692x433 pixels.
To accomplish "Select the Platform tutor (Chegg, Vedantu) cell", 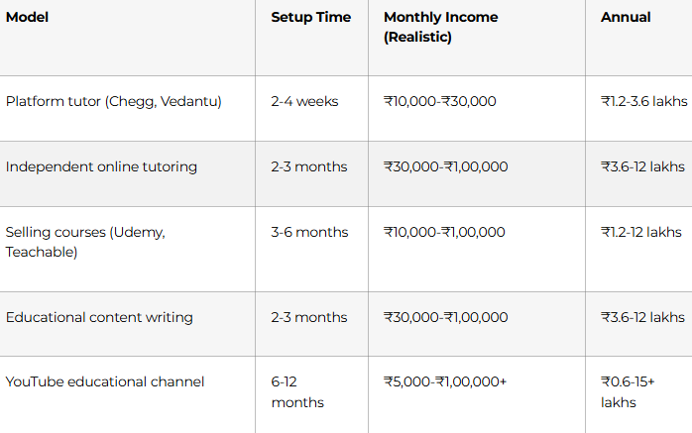I will [x=114, y=101].
